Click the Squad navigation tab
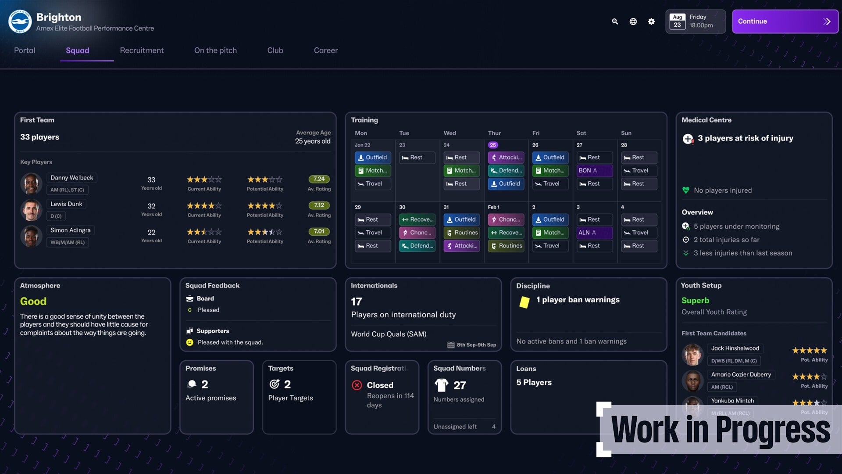The image size is (842, 474). pyautogui.click(x=78, y=50)
